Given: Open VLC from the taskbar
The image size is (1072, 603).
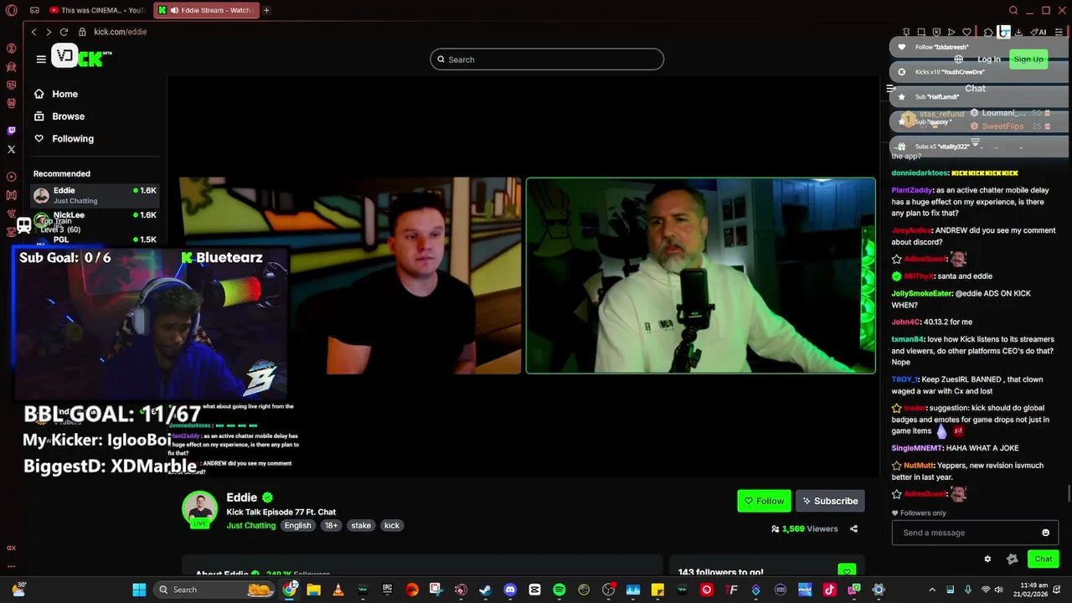Looking at the screenshot, I should (338, 590).
